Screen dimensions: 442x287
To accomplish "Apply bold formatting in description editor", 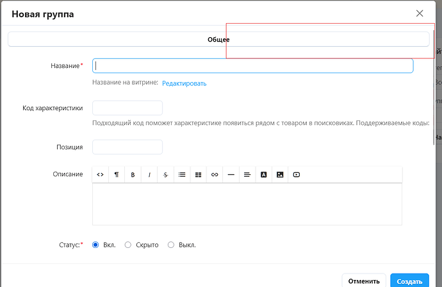I will coord(133,174).
